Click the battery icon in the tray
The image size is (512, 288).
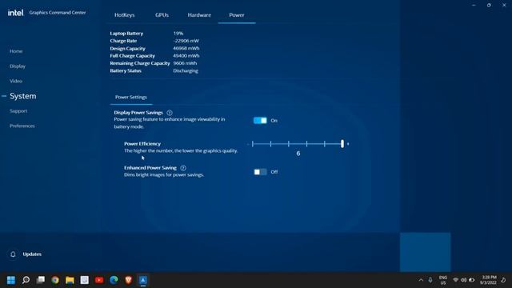tap(472, 280)
